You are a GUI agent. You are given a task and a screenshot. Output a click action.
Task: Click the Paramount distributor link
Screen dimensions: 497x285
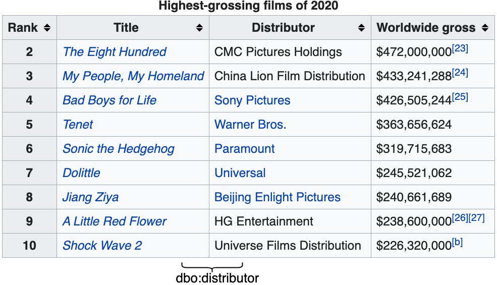click(x=245, y=149)
